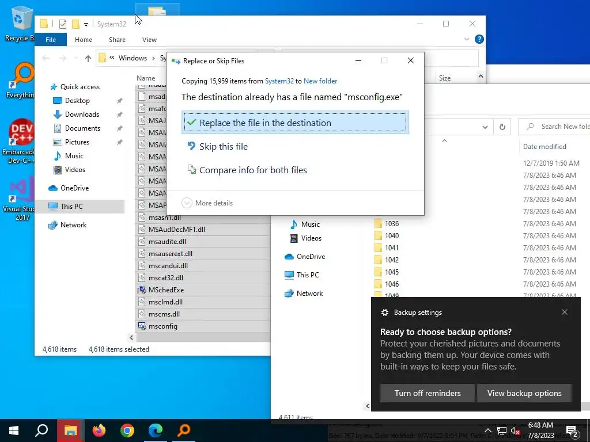
Task: Select folder 1036 in New folder window
Action: pyautogui.click(x=391, y=224)
